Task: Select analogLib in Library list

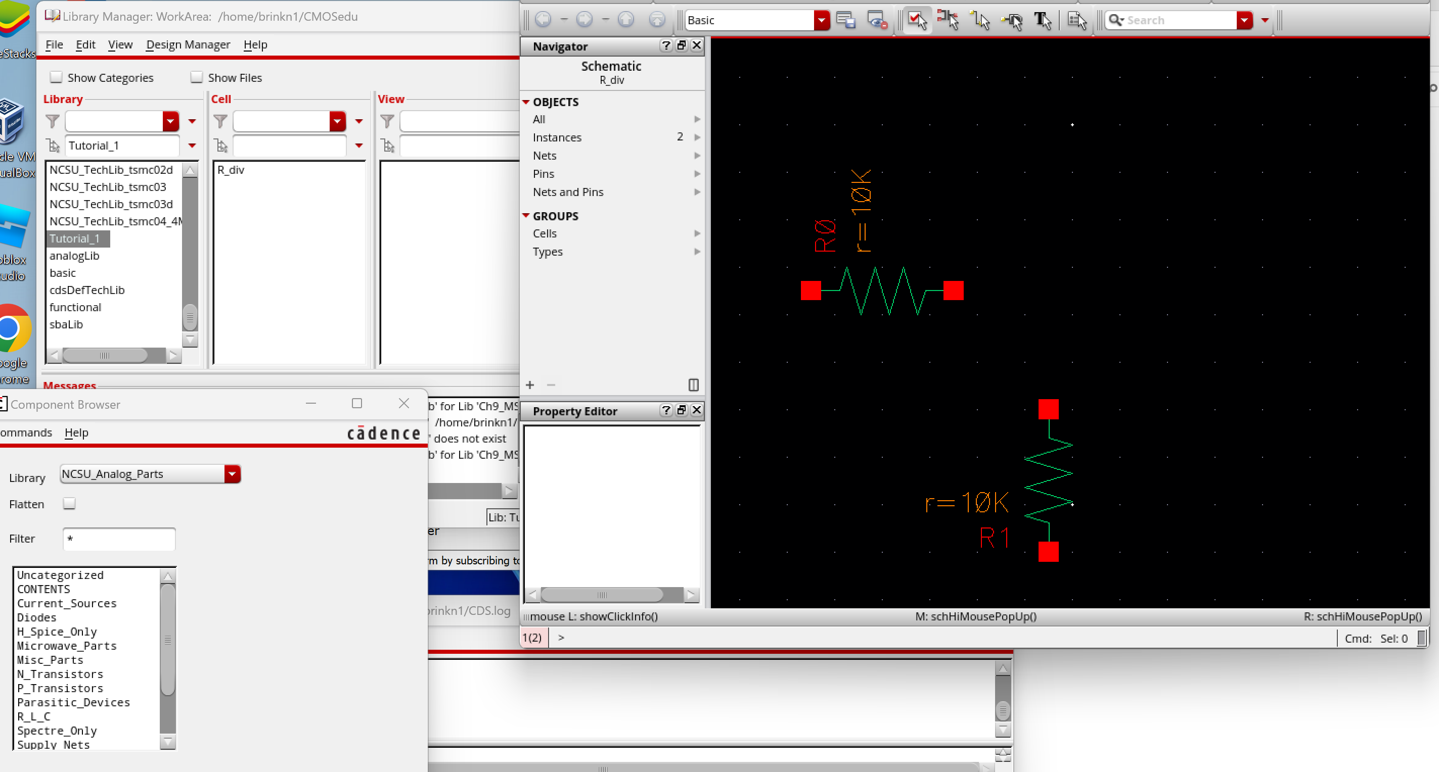Action: click(74, 256)
